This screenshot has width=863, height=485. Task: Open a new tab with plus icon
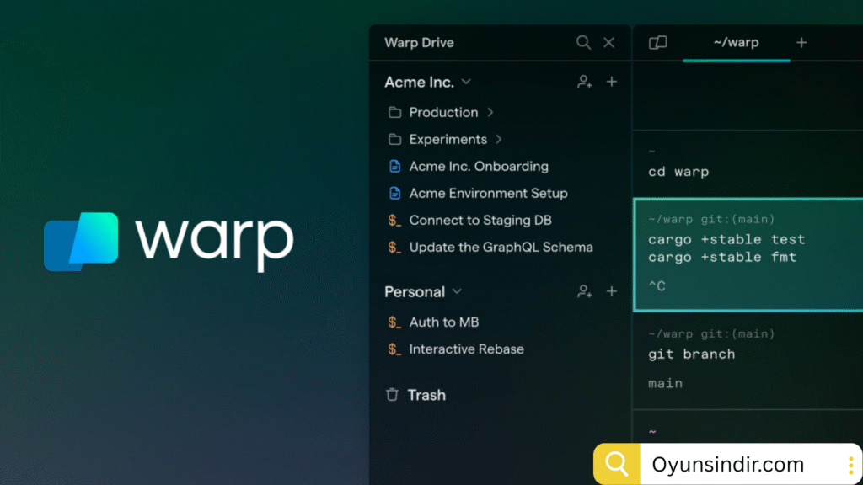pyautogui.click(x=801, y=42)
